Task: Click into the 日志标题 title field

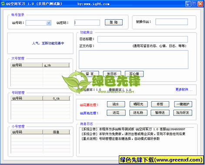Action: pos(143,39)
